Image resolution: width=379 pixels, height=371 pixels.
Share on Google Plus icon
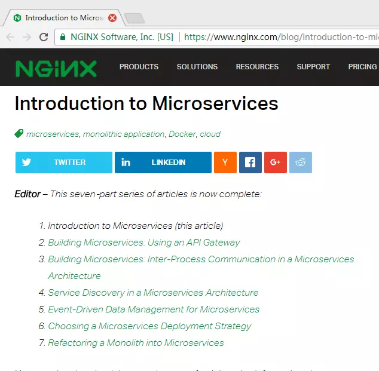pos(276,162)
